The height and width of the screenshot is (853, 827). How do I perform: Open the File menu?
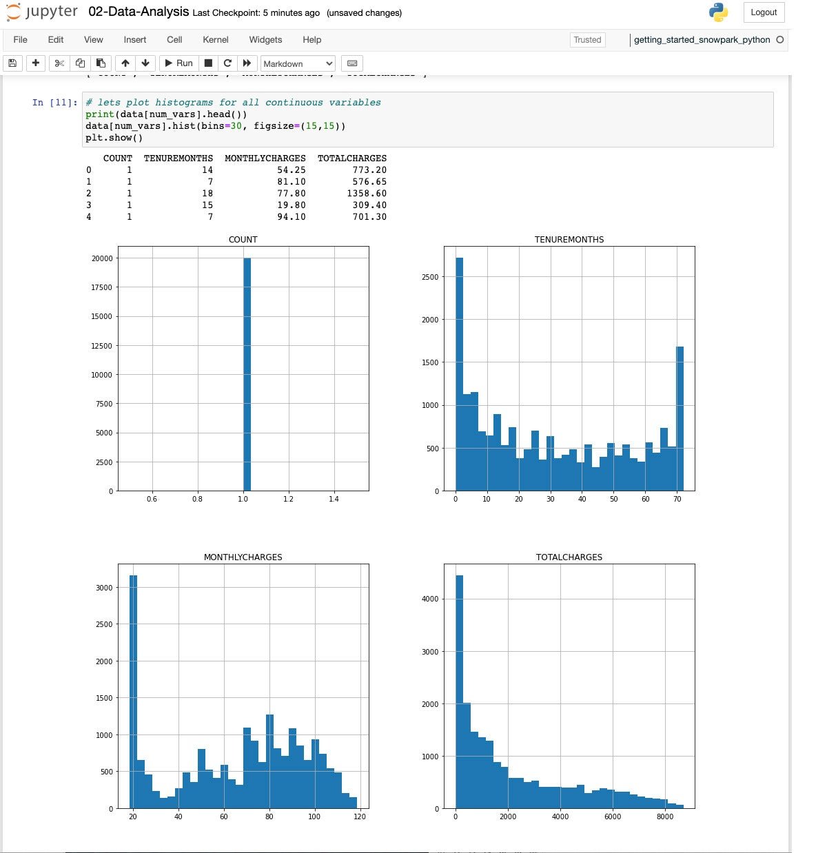point(21,40)
